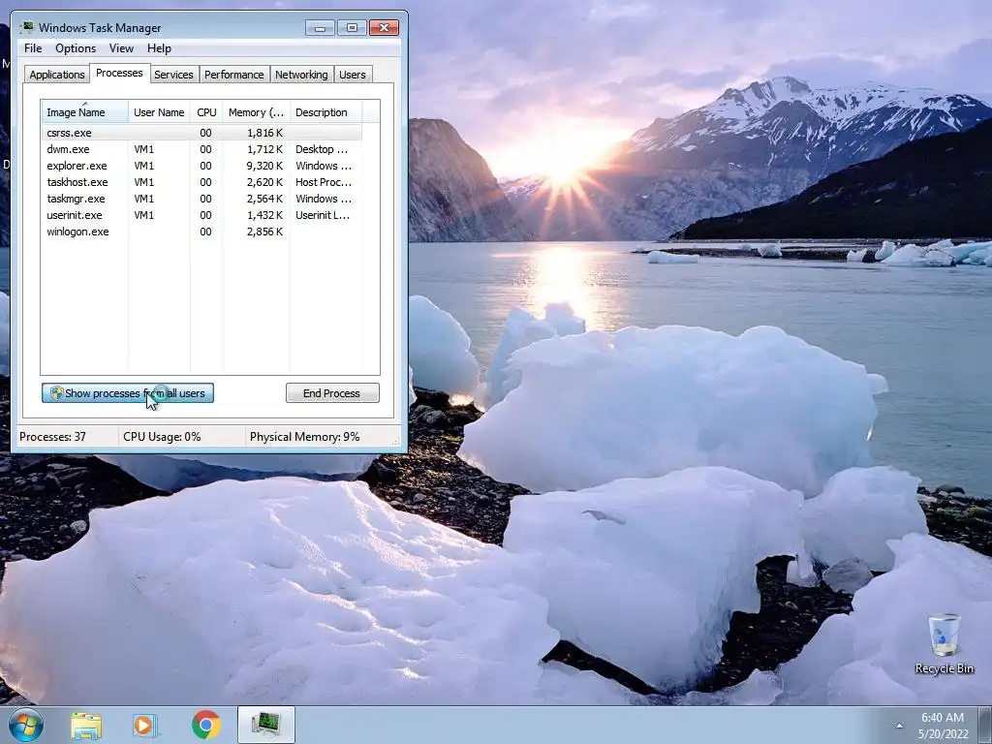This screenshot has height=744, width=992.
Task: Open the View menu
Action: 121,48
